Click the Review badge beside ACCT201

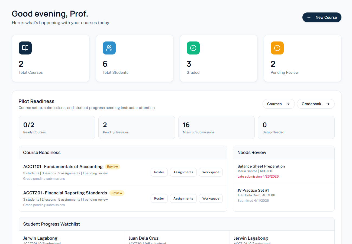tap(117, 193)
